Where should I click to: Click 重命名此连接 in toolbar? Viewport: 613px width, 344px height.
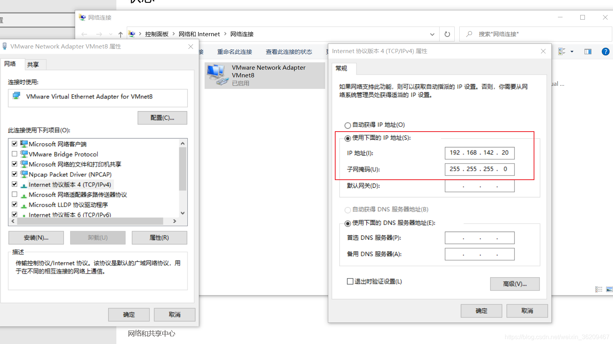click(235, 52)
